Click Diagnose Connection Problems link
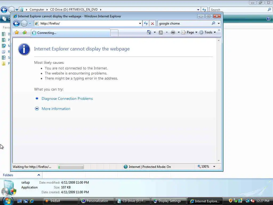 pyautogui.click(x=67, y=98)
